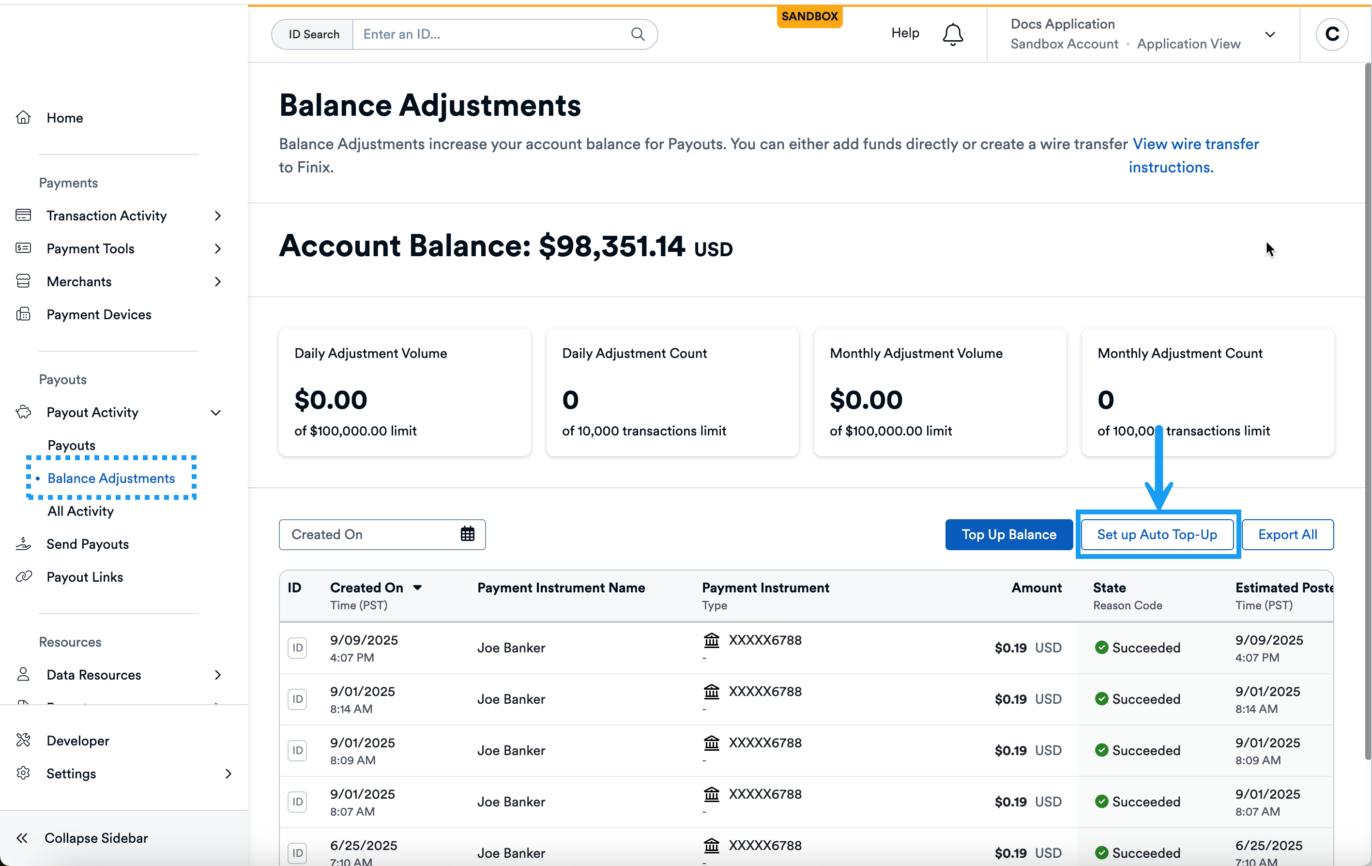Open the Docs Application account dropdown
1372x866 pixels.
[1271, 34]
